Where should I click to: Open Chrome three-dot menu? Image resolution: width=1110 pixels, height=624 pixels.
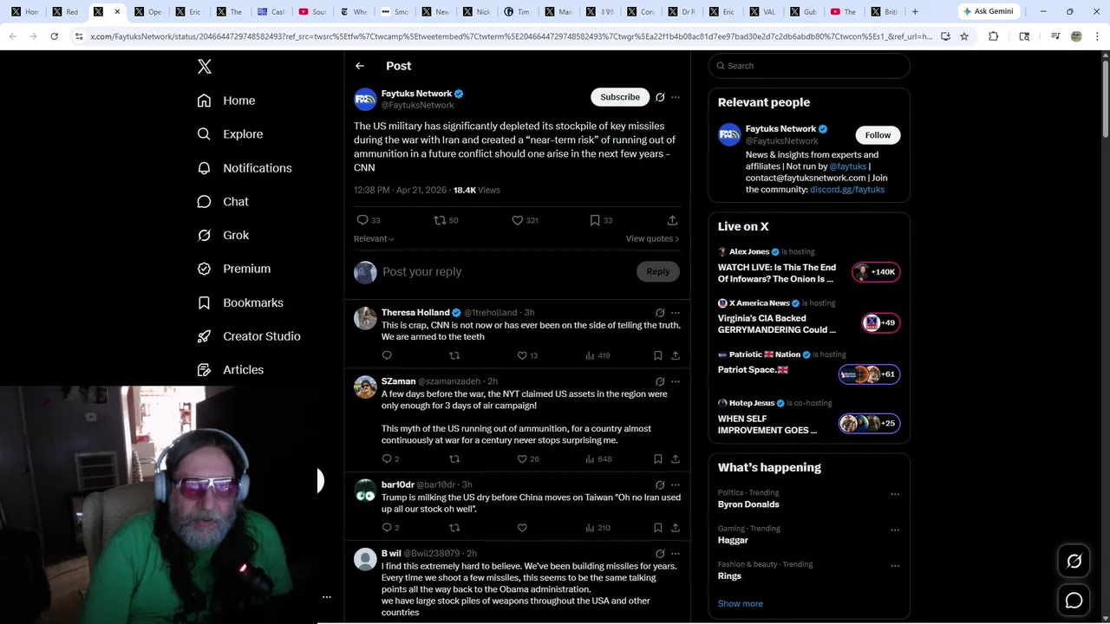1097,36
